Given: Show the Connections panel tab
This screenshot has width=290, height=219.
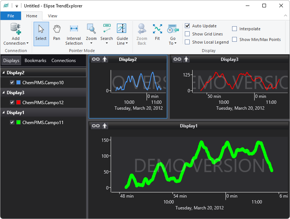Looking at the screenshot, I should [63, 61].
